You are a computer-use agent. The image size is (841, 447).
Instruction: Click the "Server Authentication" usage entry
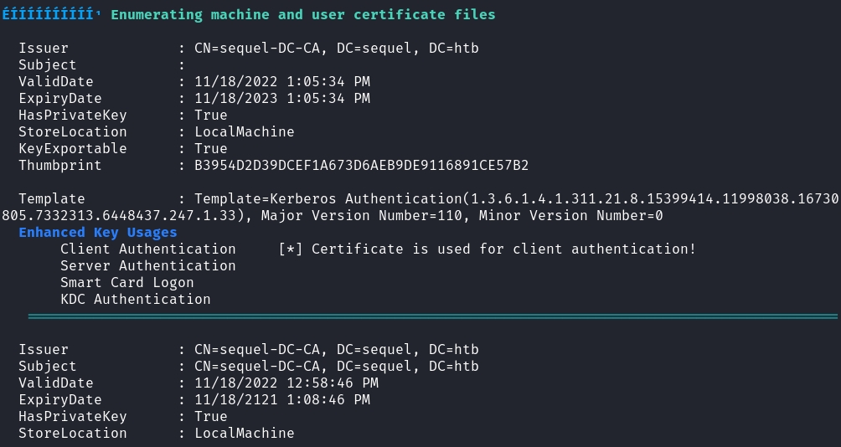tap(148, 265)
